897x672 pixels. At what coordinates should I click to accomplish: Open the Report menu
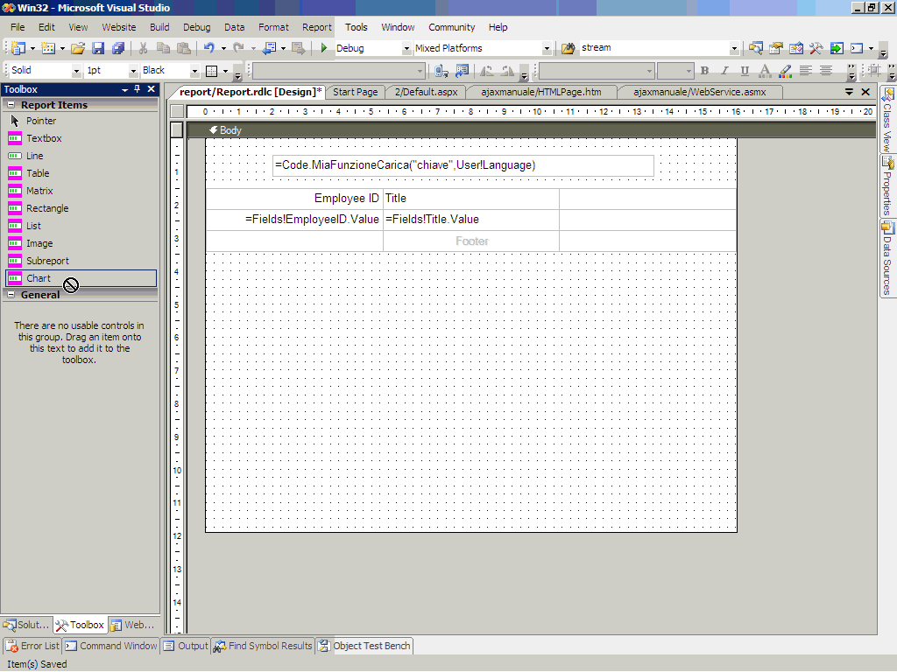(317, 27)
